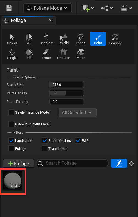Choose the Fill bucket tool

tap(29, 54)
